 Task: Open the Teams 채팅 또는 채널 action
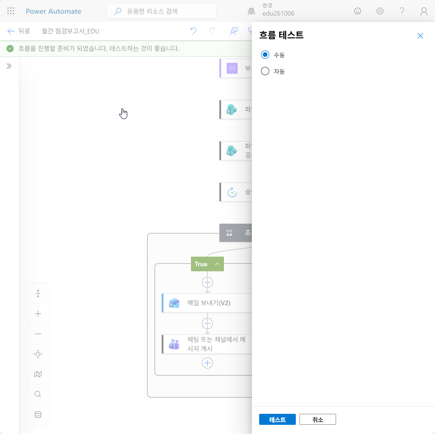click(207, 344)
